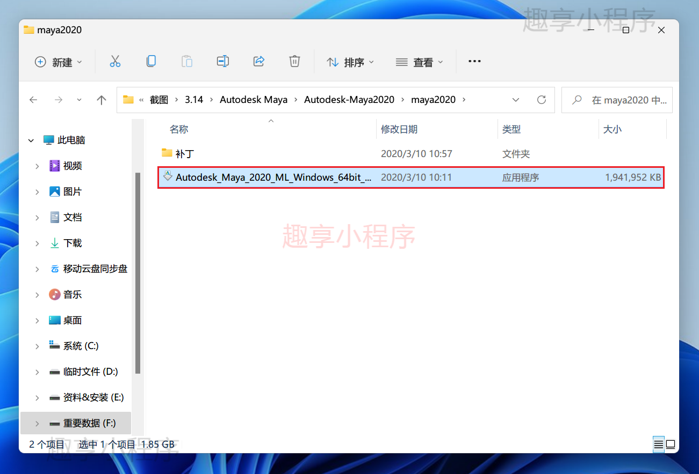Image resolution: width=699 pixels, height=474 pixels.
Task: Click the Rename icon in toolbar
Action: (x=223, y=62)
